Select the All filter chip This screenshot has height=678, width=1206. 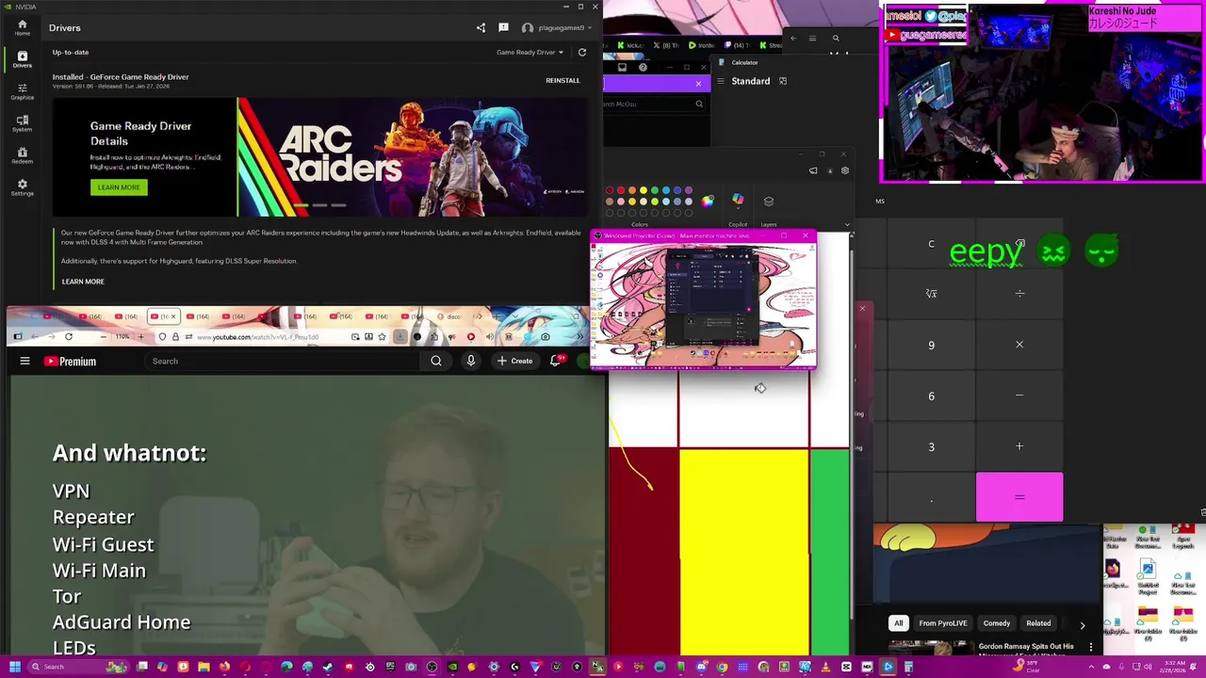[898, 623]
